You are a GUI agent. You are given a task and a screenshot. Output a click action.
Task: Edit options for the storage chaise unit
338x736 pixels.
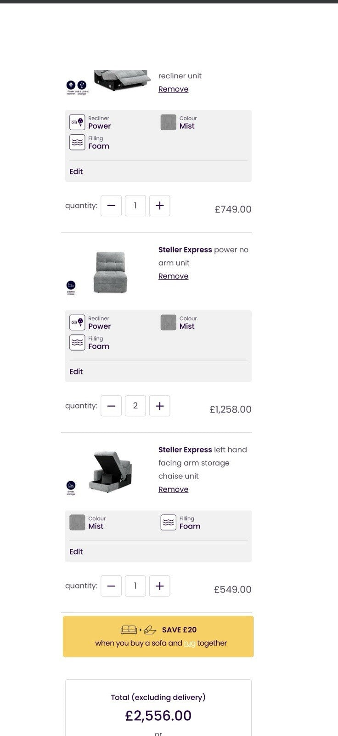[76, 552]
